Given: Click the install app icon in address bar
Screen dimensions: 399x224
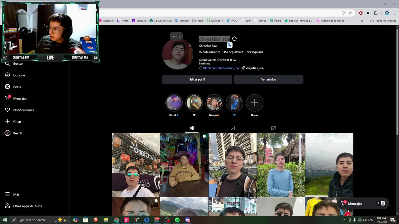Looking at the screenshot, I should pyautogui.click(x=344, y=13).
